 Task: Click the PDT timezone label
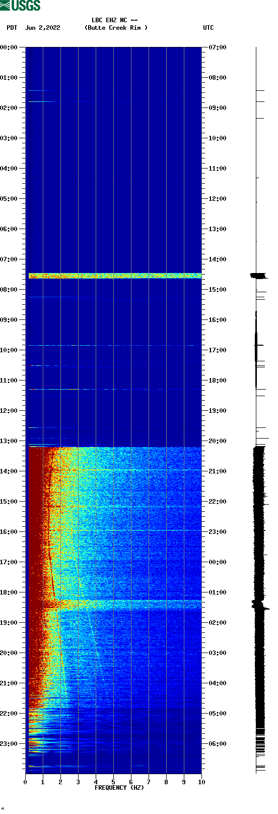(x=12, y=28)
